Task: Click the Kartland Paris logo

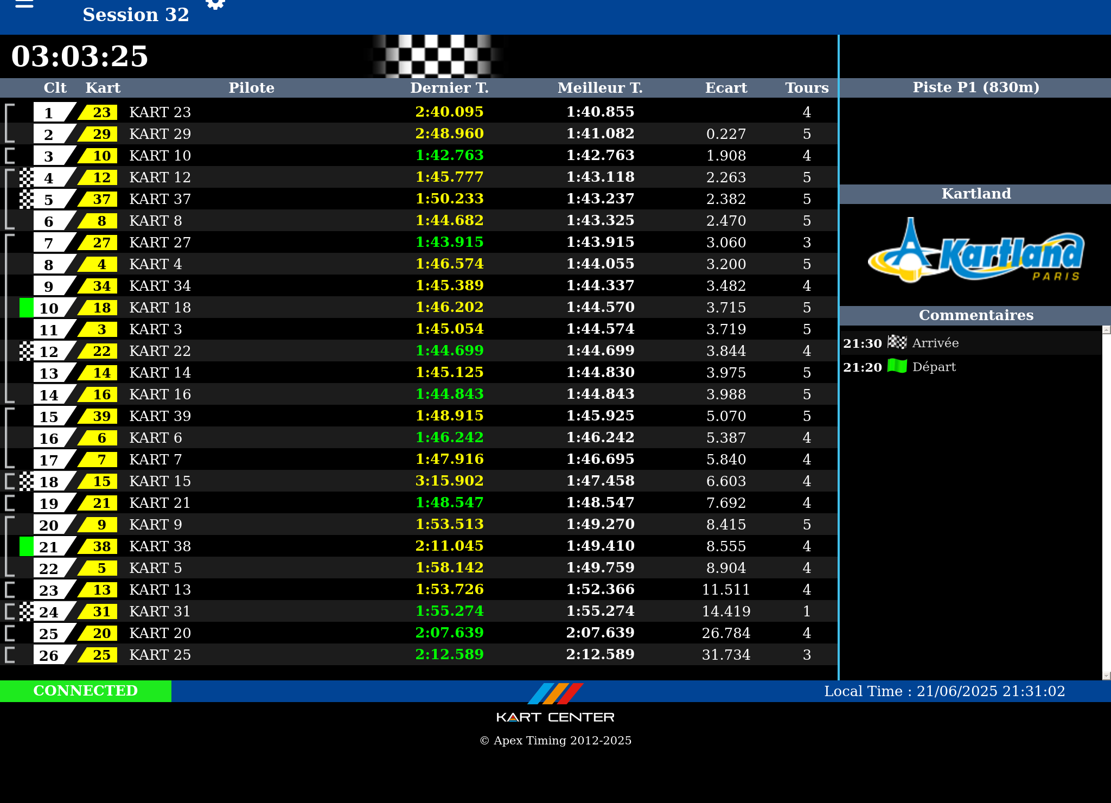Action: click(976, 251)
